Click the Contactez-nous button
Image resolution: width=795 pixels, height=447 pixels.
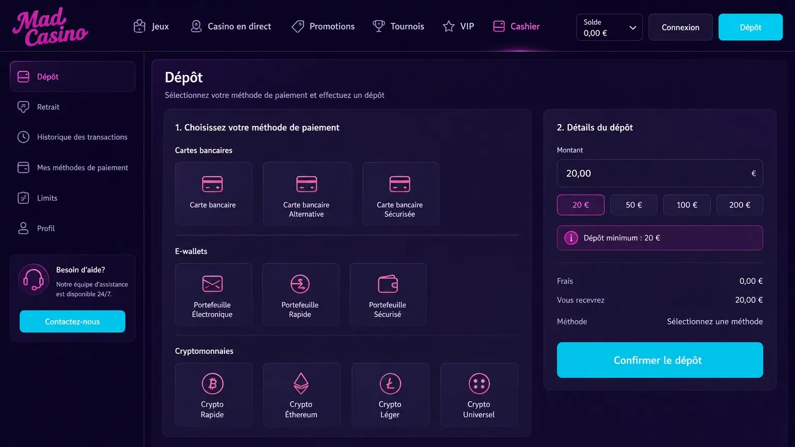72,322
